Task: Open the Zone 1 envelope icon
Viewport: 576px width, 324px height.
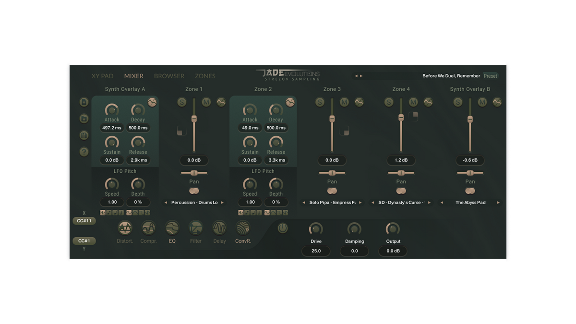Action: coord(221,102)
